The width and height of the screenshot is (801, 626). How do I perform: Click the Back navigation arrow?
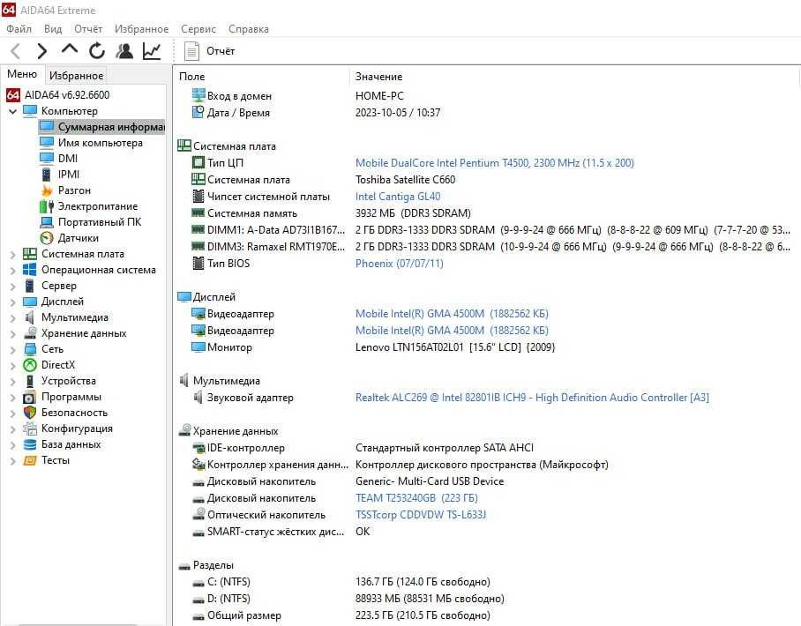pos(15,51)
